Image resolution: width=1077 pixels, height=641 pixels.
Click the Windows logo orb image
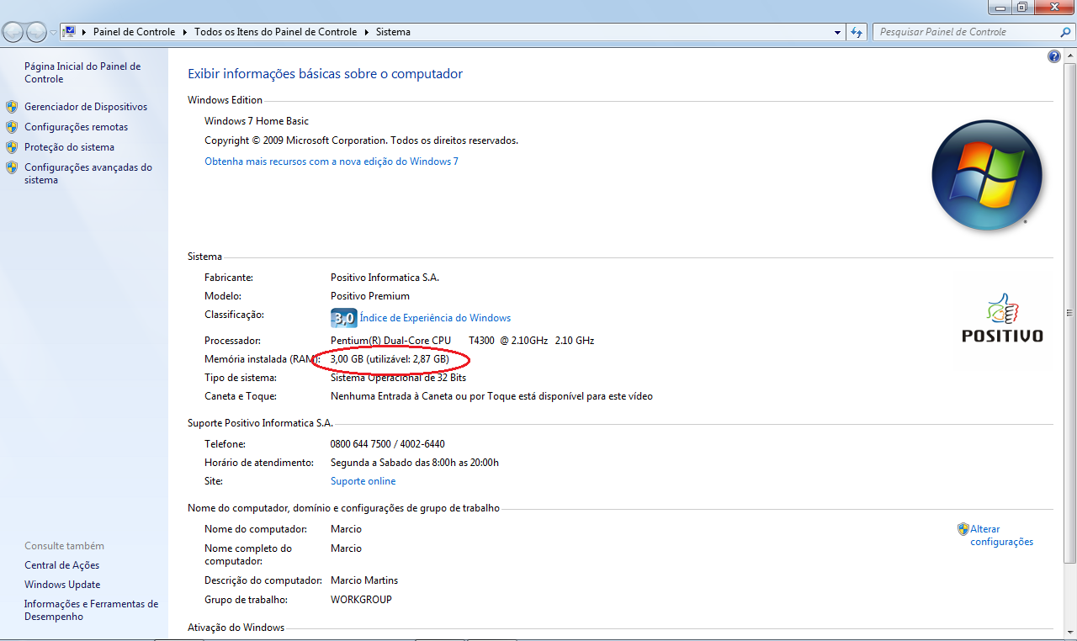click(x=987, y=175)
